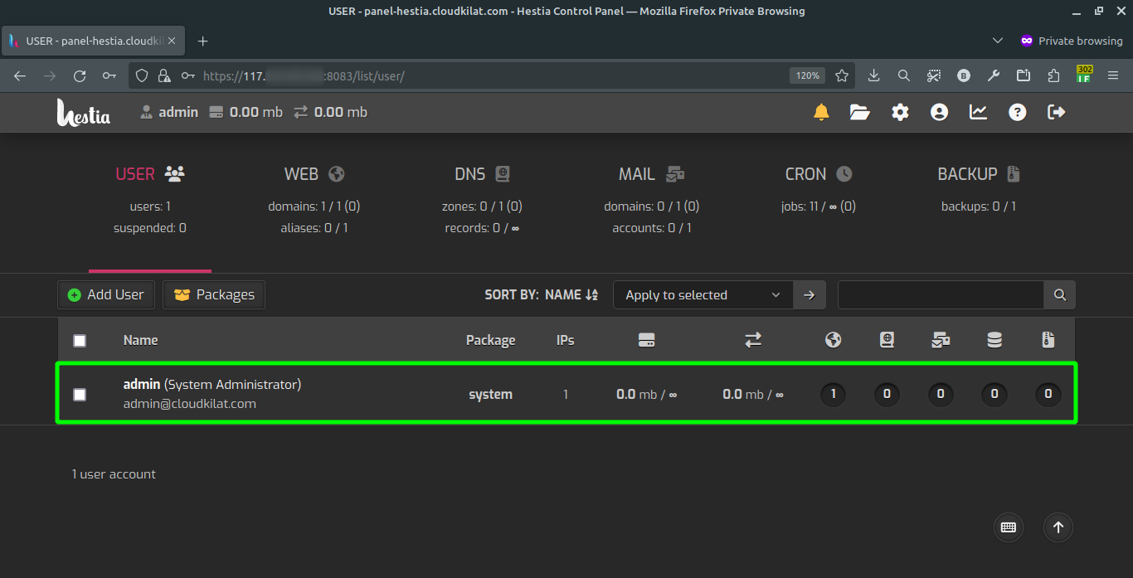
Task: Open the help question mark icon
Action: 1018,112
